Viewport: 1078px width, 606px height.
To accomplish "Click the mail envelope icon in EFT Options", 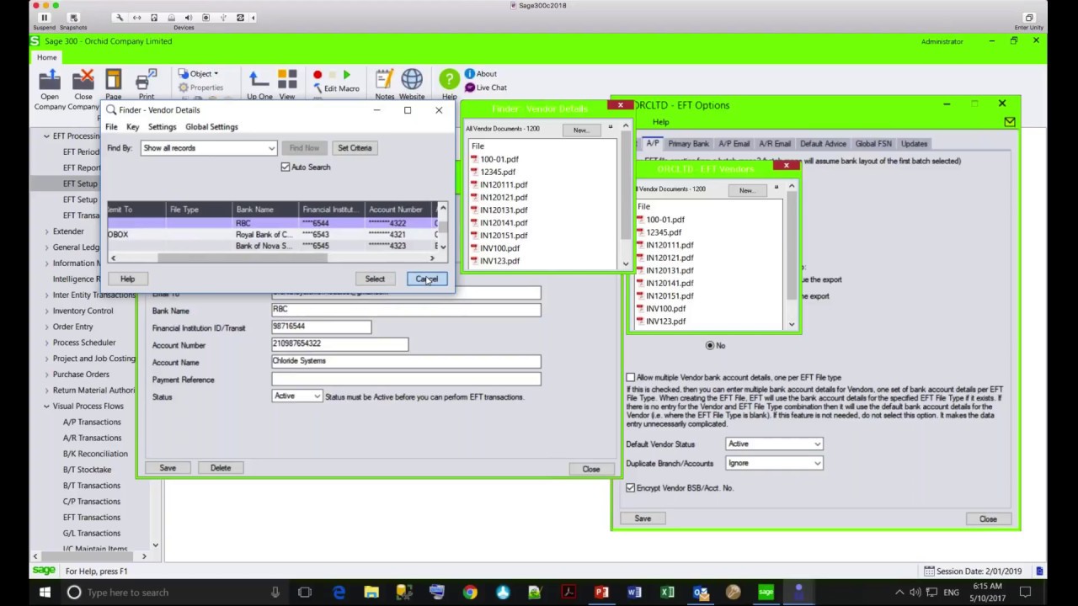I will pos(1010,122).
